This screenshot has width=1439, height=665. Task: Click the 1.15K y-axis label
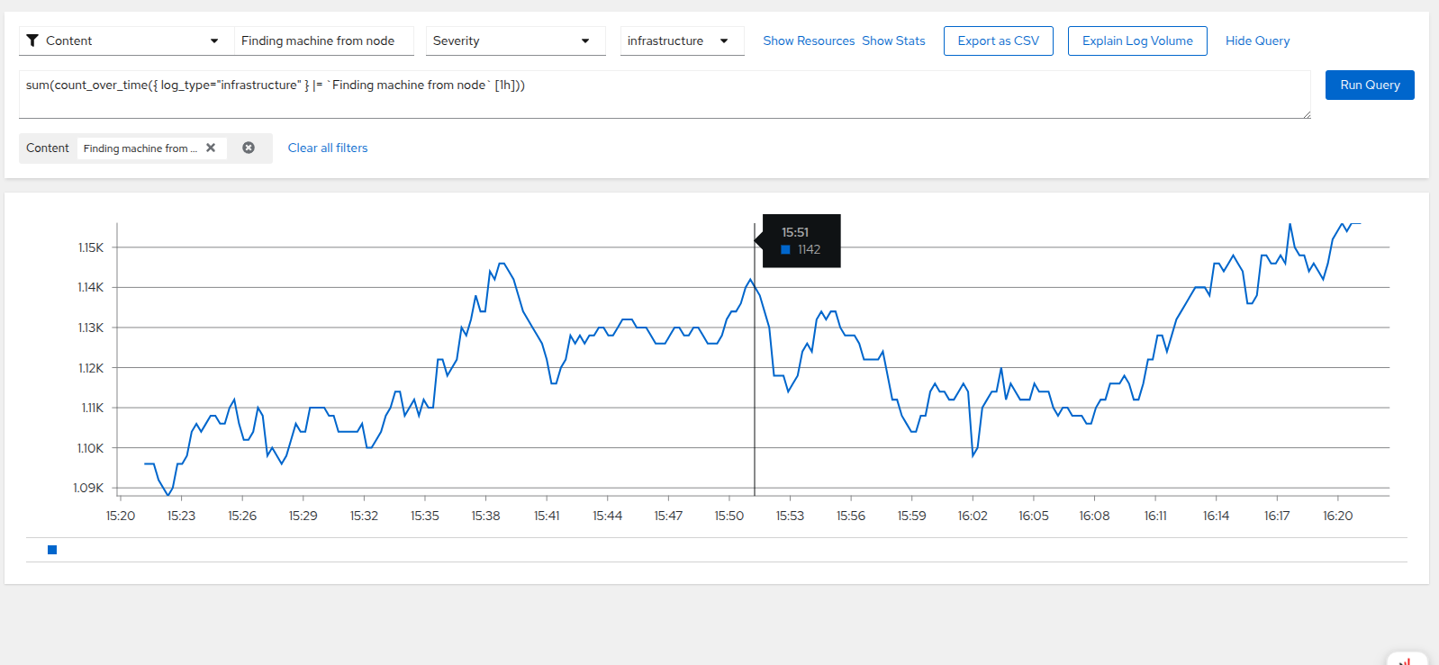coord(91,247)
